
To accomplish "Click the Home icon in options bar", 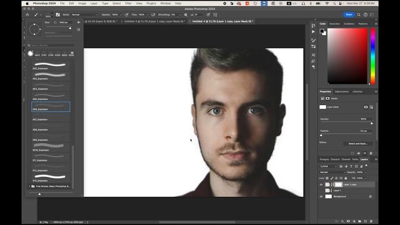I will [27, 15].
